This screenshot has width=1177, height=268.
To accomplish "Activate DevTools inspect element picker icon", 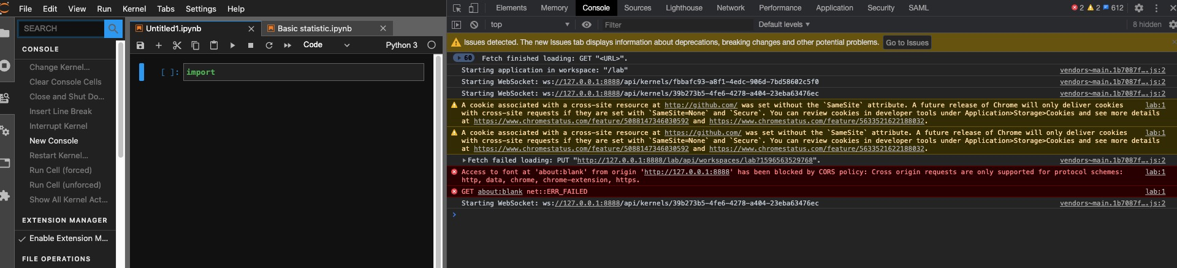I will pyautogui.click(x=457, y=8).
